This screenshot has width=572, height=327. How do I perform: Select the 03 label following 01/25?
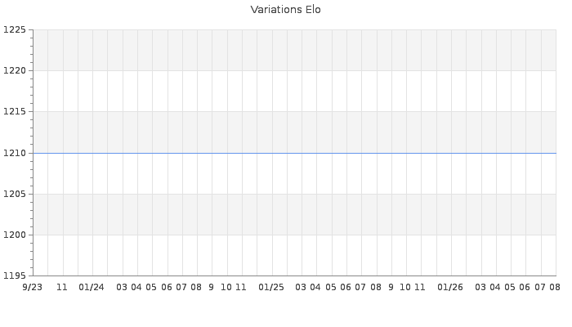tap(301, 288)
